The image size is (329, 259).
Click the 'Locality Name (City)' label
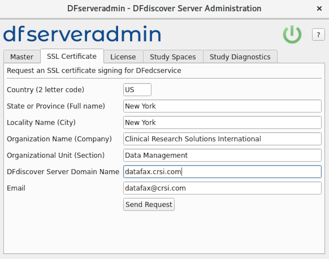[x=41, y=122]
